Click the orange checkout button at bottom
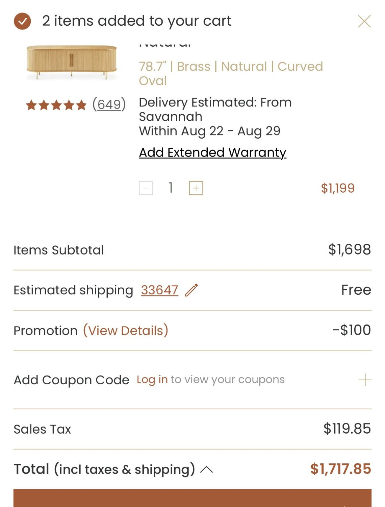The image size is (385, 507). pos(192,498)
